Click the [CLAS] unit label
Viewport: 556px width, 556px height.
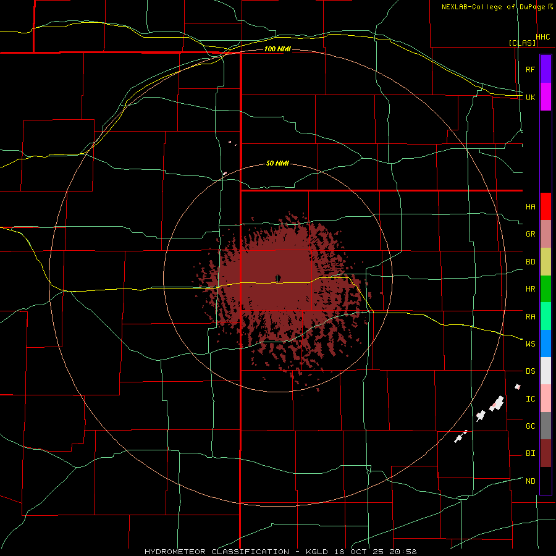tap(522, 43)
